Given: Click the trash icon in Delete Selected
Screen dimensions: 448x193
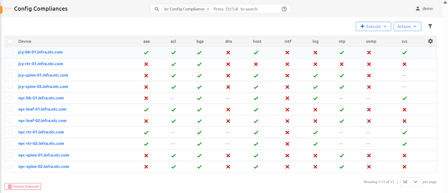Looking at the screenshot, I should tap(10, 186).
